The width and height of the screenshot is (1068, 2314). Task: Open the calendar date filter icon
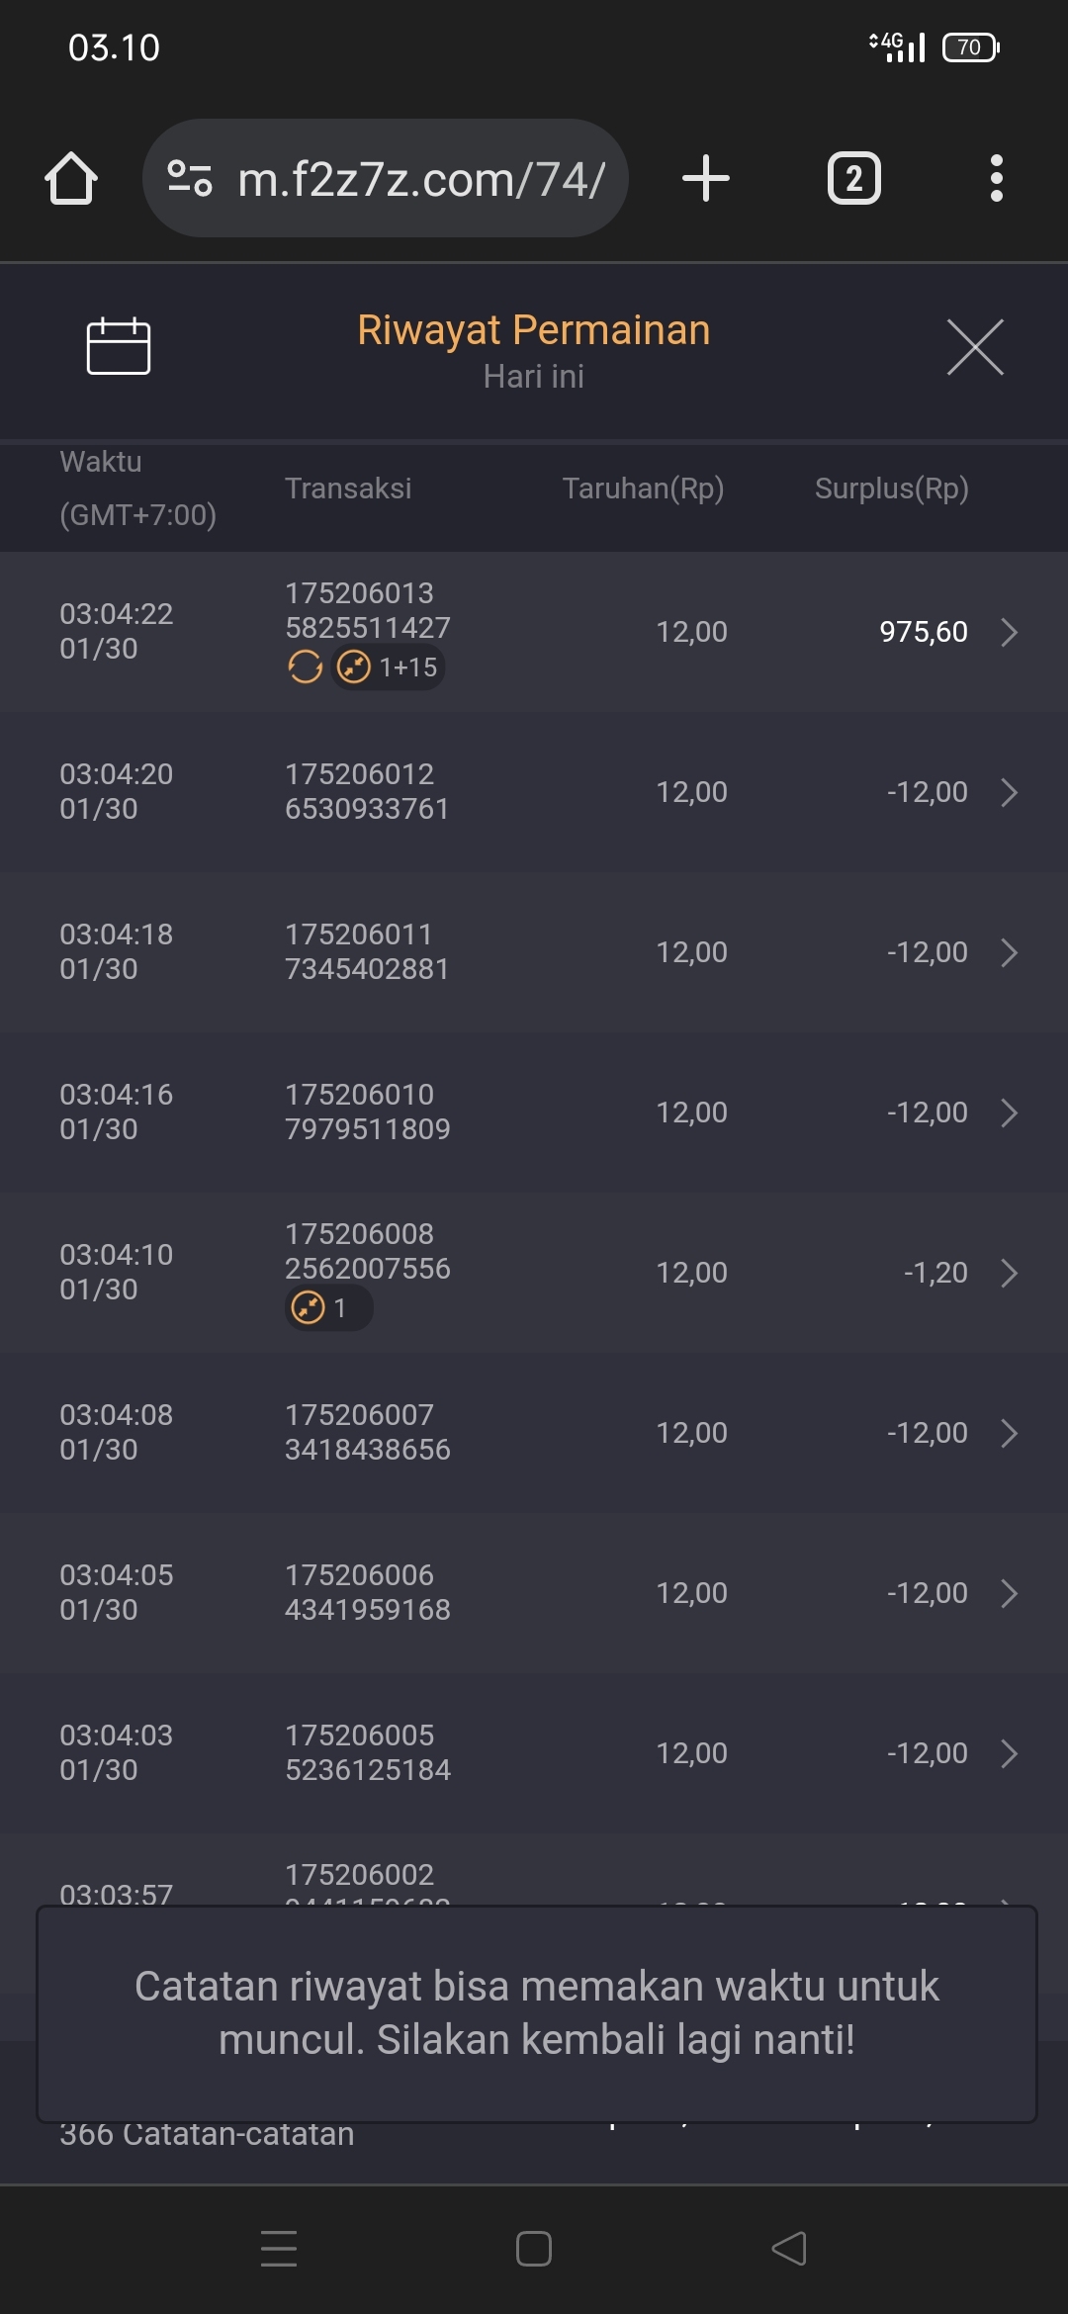click(119, 346)
